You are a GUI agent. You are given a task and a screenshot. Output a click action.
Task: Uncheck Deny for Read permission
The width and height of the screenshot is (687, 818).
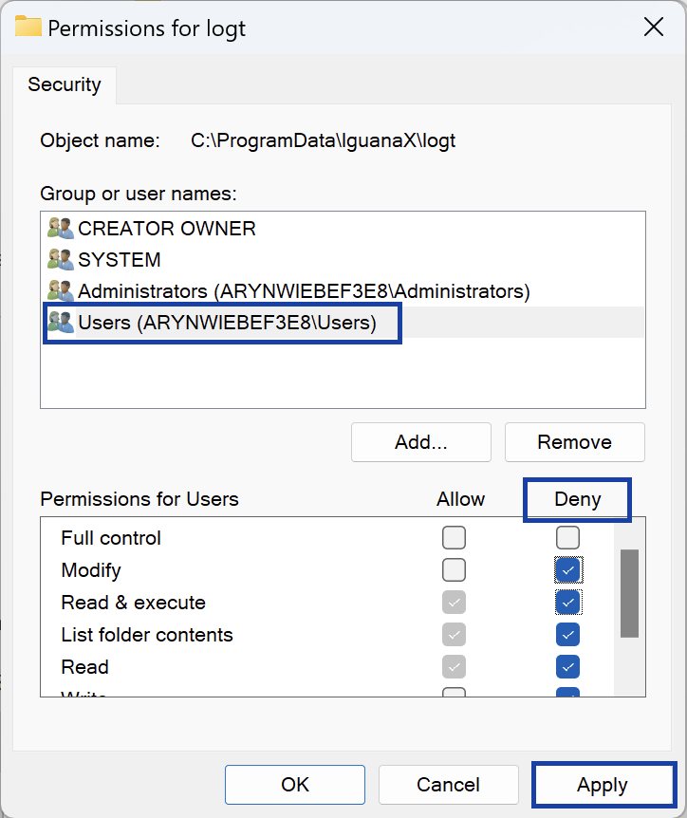567,667
